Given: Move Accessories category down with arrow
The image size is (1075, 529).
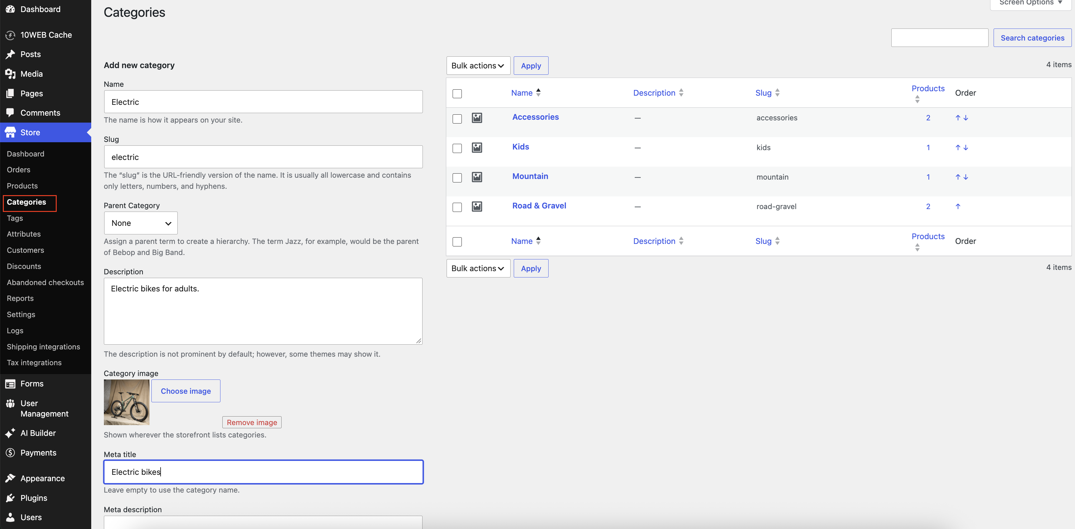Looking at the screenshot, I should click(x=966, y=118).
